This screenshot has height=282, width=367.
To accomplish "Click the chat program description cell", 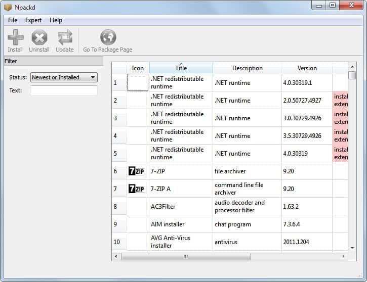I will [247, 224].
